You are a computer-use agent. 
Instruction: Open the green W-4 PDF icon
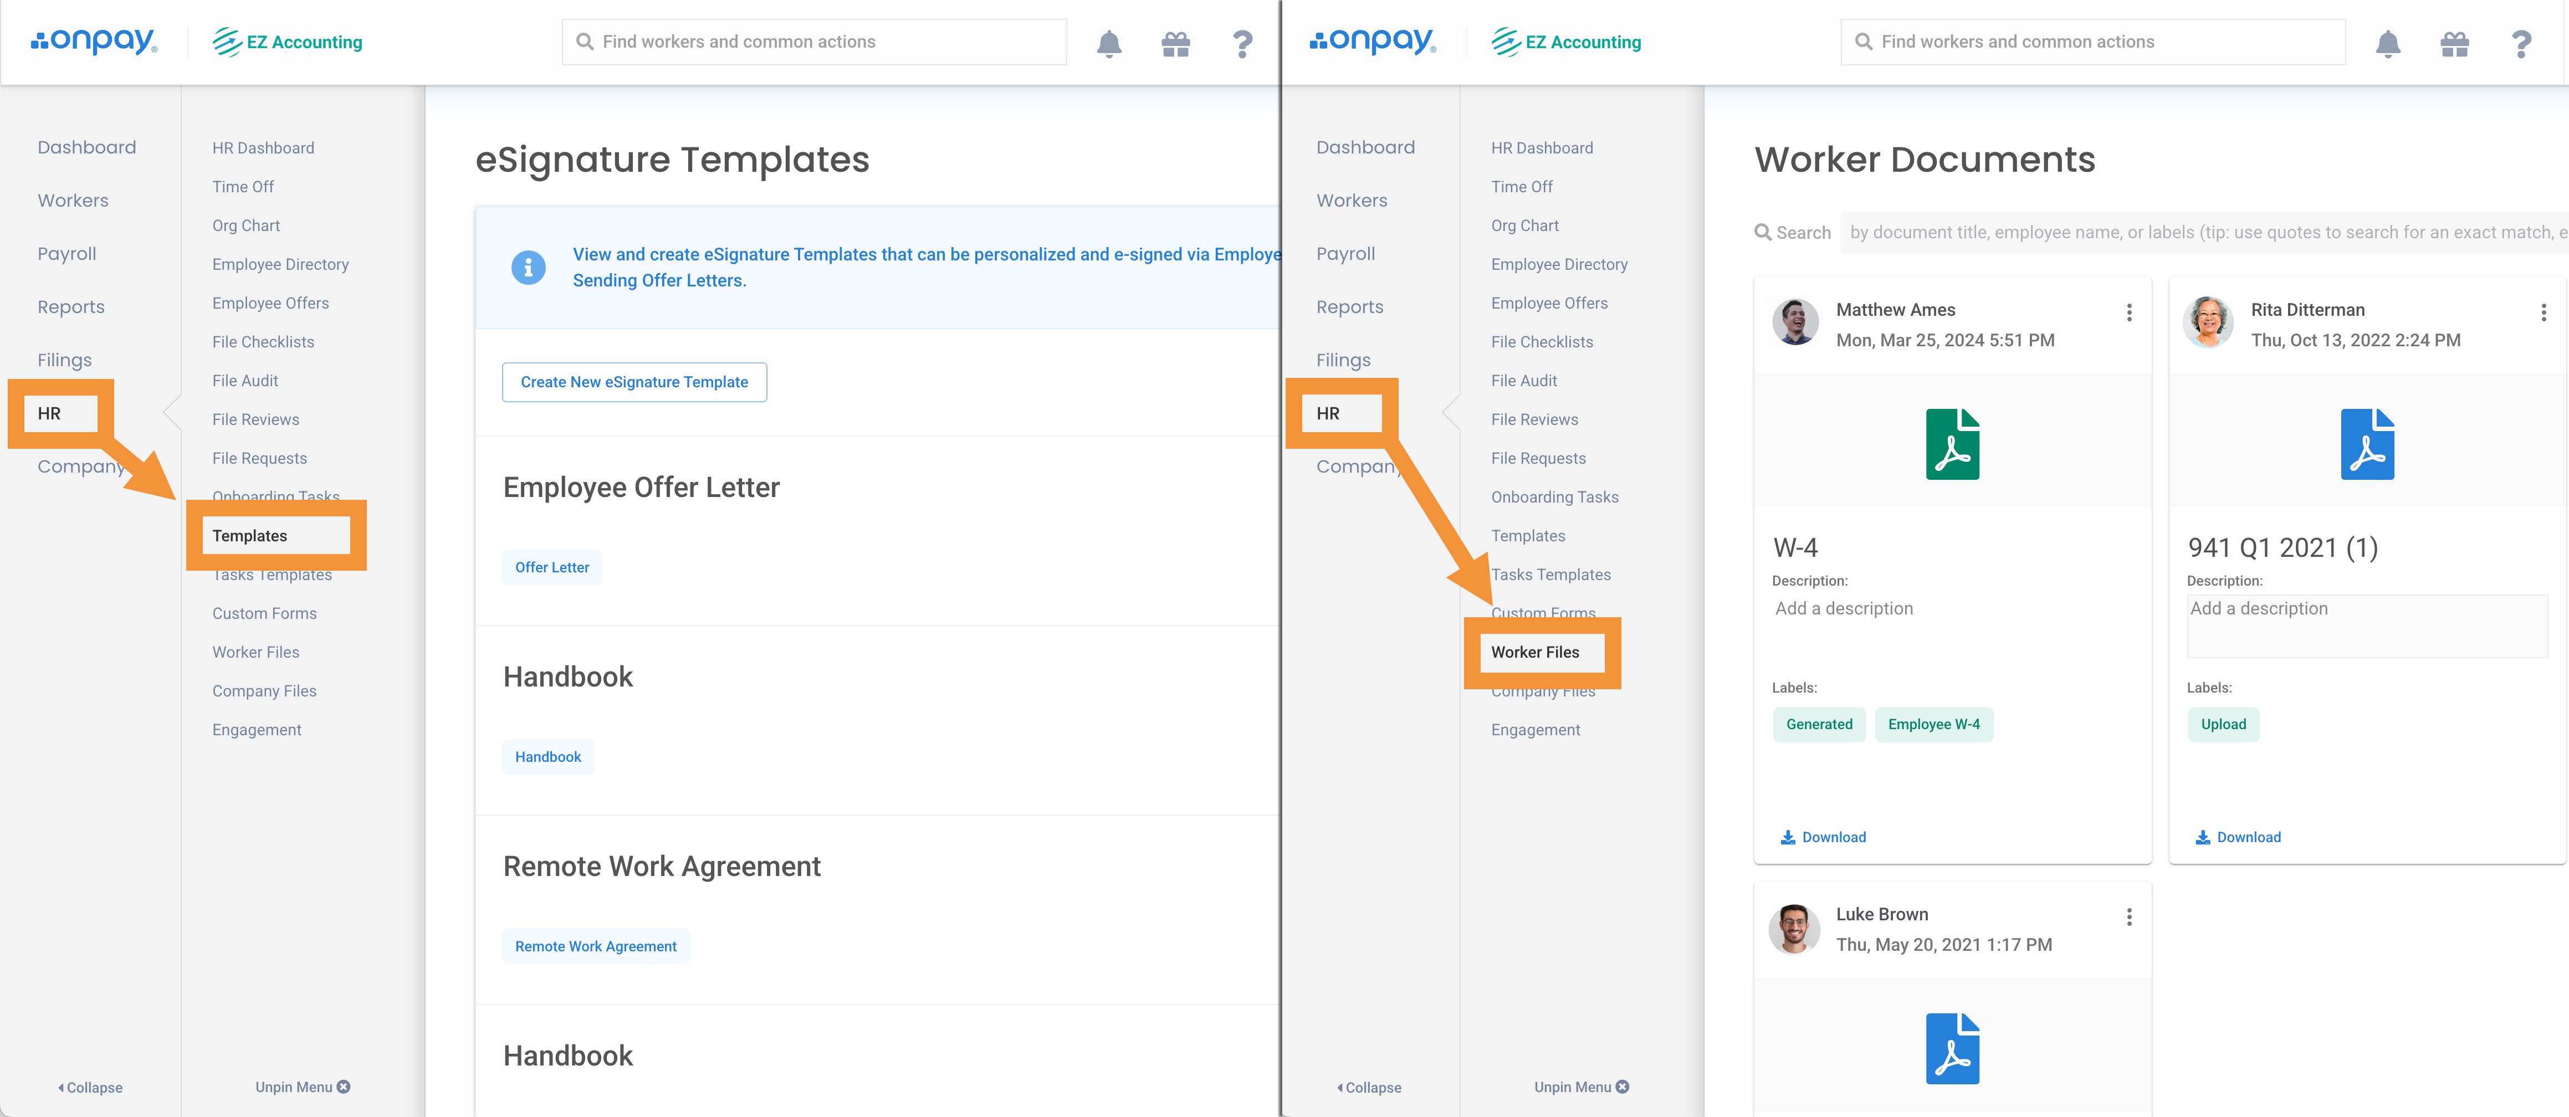pos(1952,444)
